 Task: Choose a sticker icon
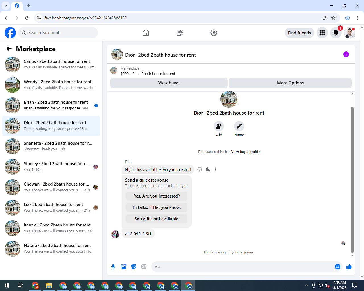click(x=134, y=267)
